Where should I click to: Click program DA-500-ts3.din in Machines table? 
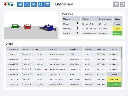(88, 24)
